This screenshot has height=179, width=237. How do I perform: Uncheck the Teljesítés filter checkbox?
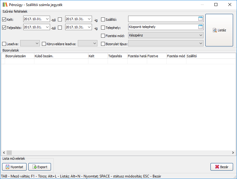tap(4, 28)
